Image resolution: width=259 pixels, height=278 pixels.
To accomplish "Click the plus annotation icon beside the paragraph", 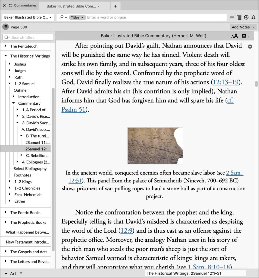I will click(x=250, y=46).
